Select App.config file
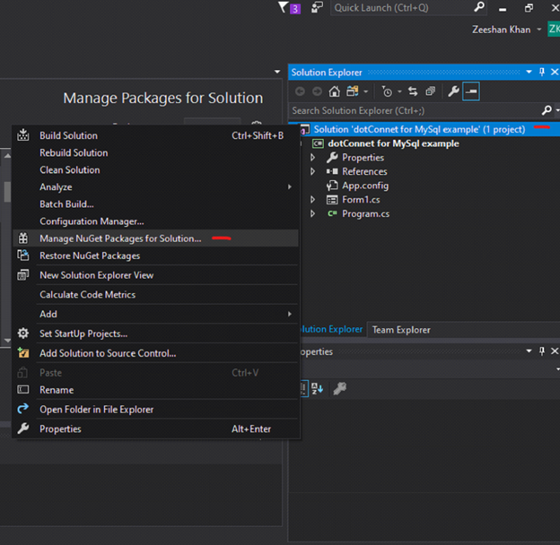 tap(365, 186)
